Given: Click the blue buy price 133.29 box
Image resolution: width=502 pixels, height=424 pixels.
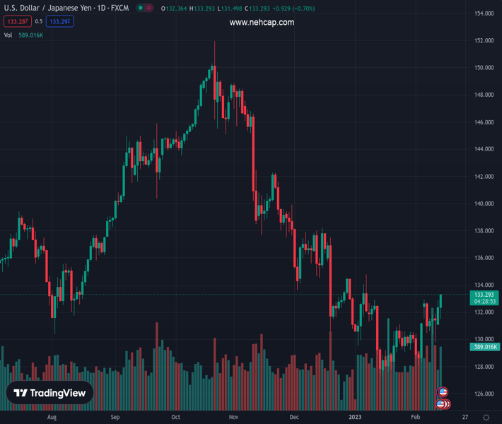Looking at the screenshot, I should (x=60, y=22).
